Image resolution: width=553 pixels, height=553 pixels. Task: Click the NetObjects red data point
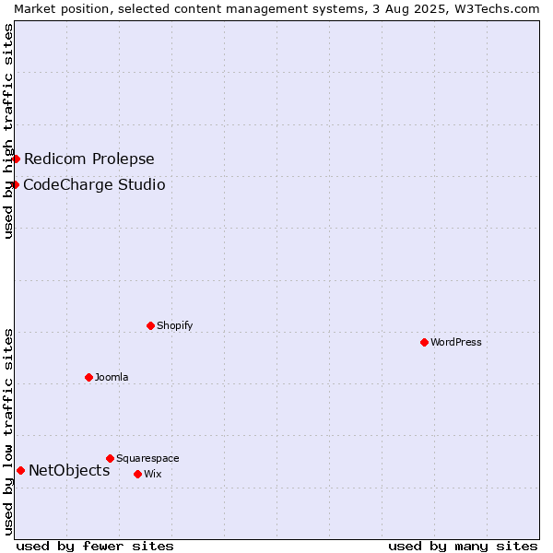pyautogui.click(x=21, y=470)
